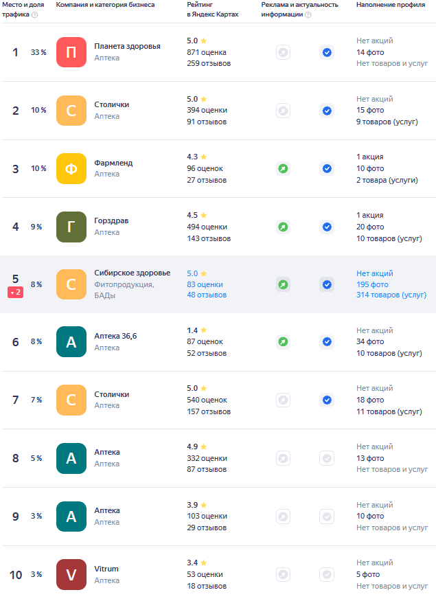Click the blue verified checkmark in row 2 Столички
Screen dimensions: 436x601
pos(327,111)
